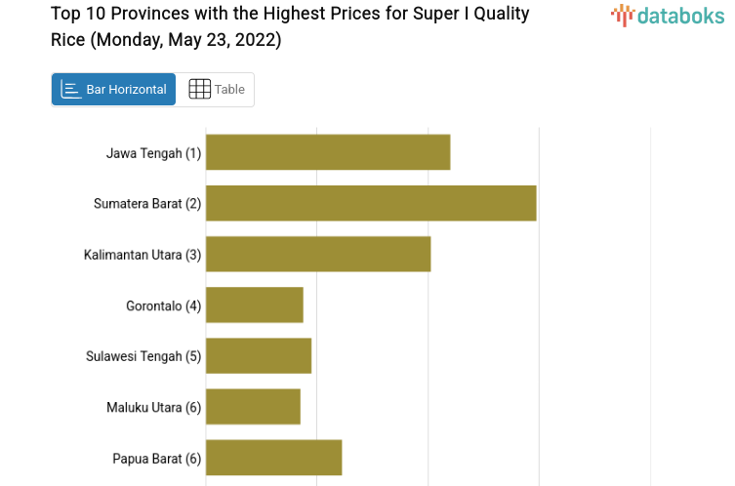Viewport: 735px width, 486px height.
Task: Click the bar chart icon in Bar Horizontal
Action: pyautogui.click(x=71, y=90)
